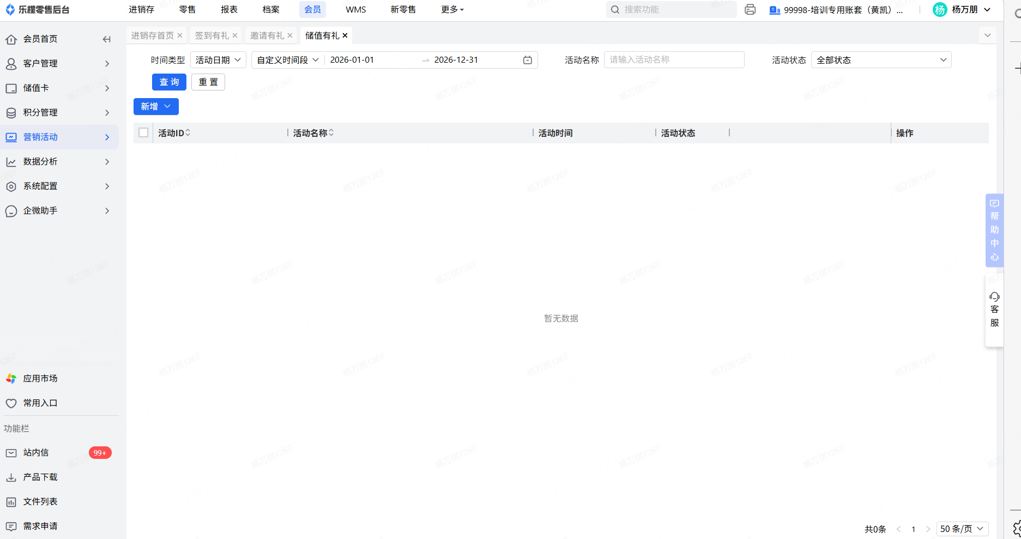This screenshot has width=1021, height=539.
Task: Select page 1 in pagination
Action: pos(914,529)
